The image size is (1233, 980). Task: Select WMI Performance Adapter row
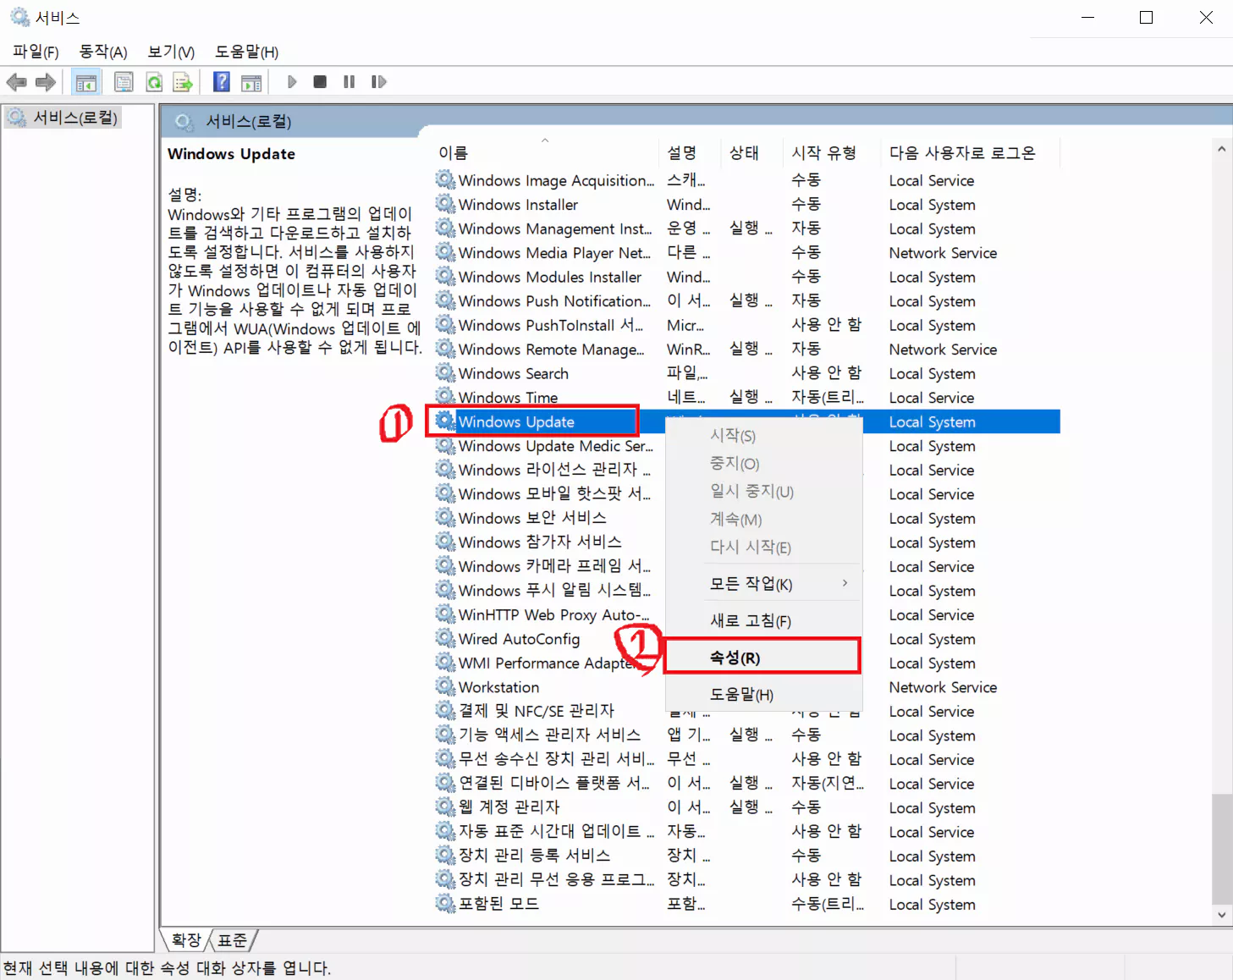pyautogui.click(x=747, y=663)
